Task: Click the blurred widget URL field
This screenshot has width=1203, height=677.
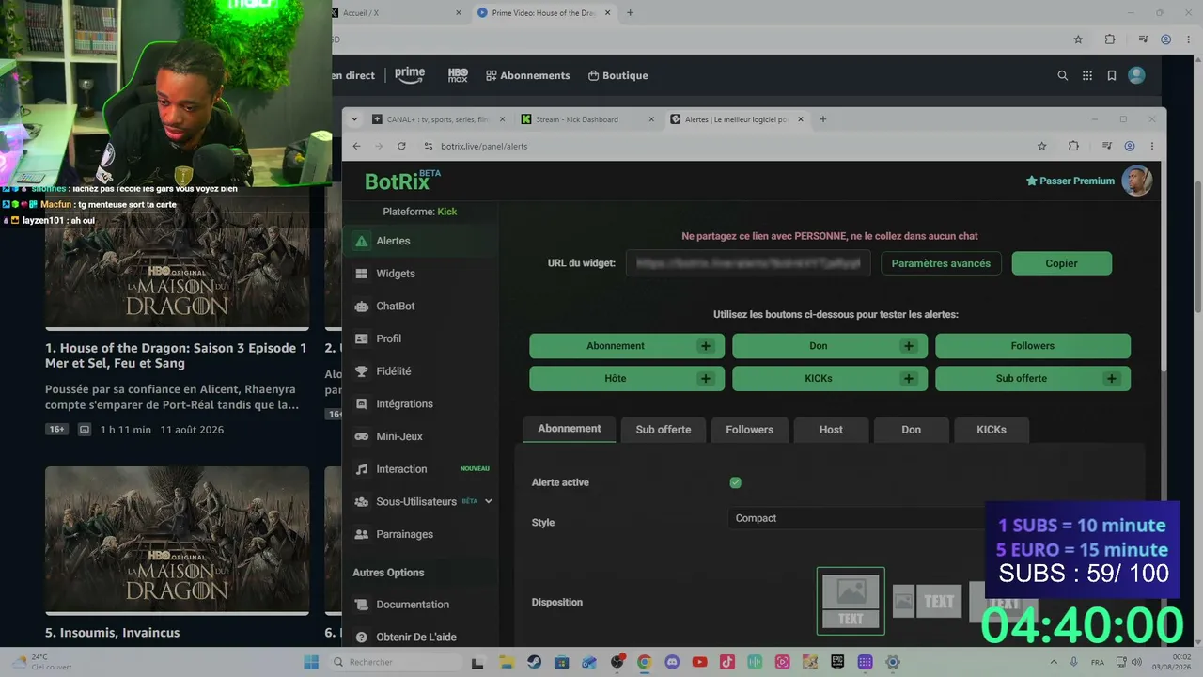Action: (x=748, y=263)
